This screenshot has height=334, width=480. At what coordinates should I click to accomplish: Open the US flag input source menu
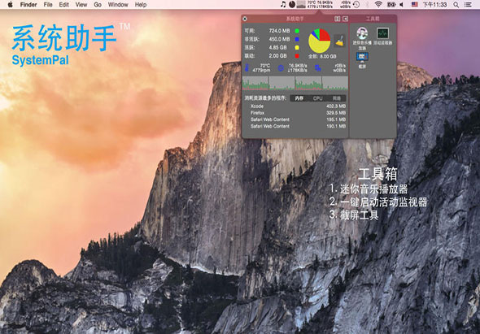tap(414, 4)
